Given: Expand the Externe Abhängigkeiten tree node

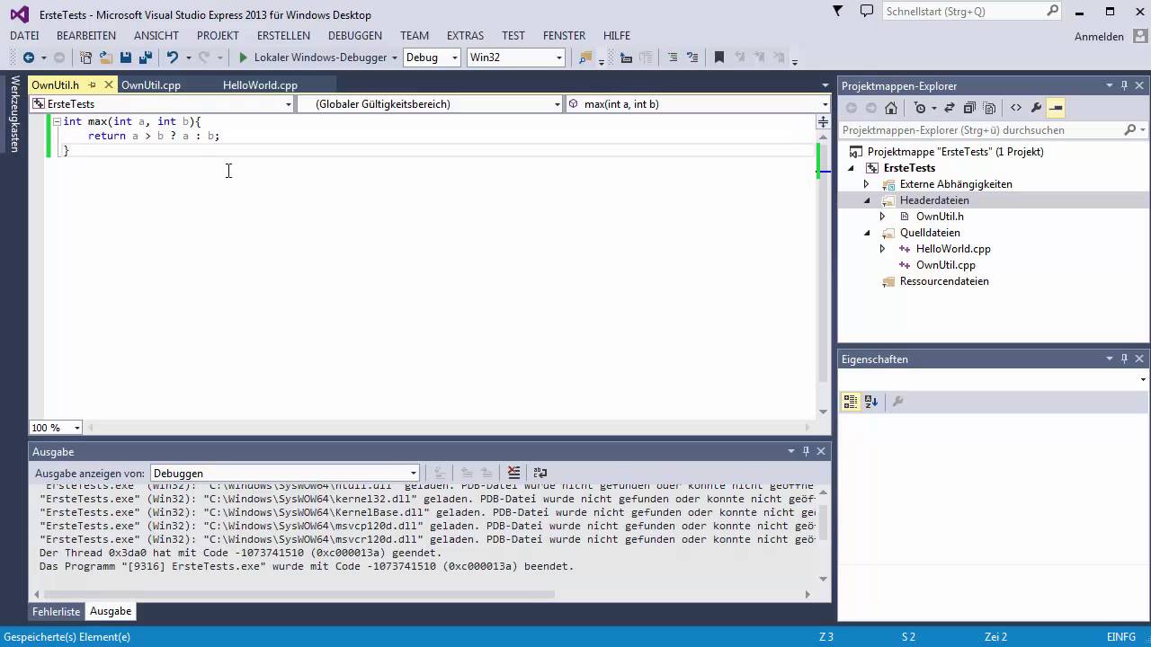Looking at the screenshot, I should [x=867, y=184].
